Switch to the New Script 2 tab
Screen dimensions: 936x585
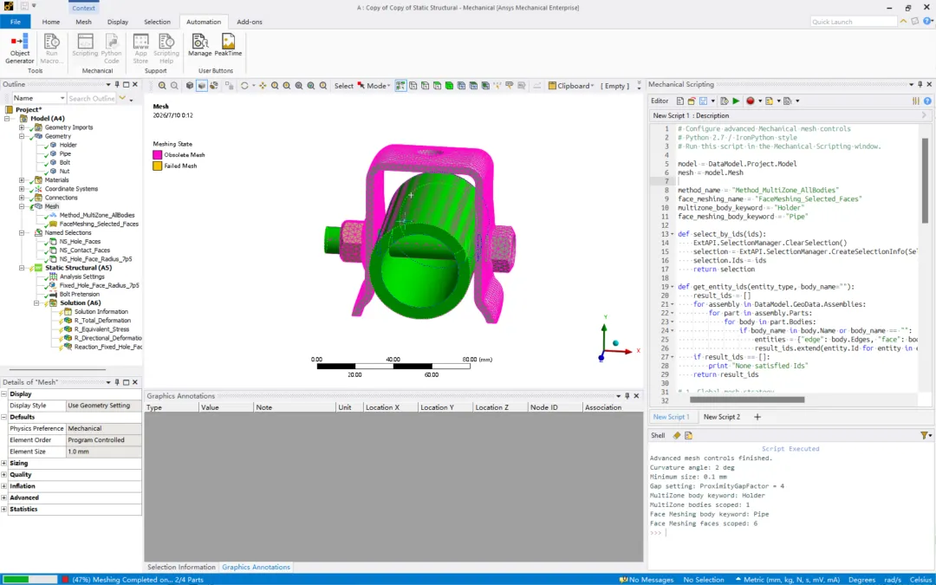click(722, 417)
